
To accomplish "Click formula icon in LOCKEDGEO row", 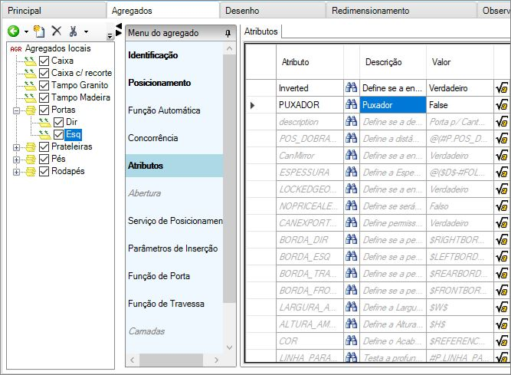I will [x=502, y=189].
